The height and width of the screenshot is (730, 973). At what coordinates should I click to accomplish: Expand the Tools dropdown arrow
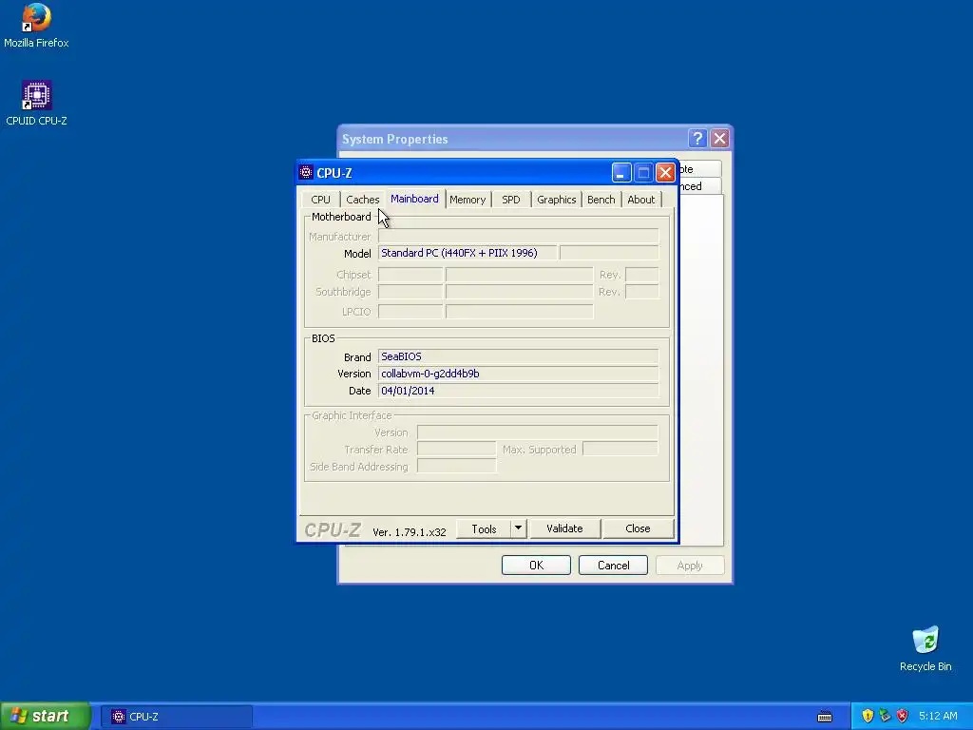(x=518, y=528)
